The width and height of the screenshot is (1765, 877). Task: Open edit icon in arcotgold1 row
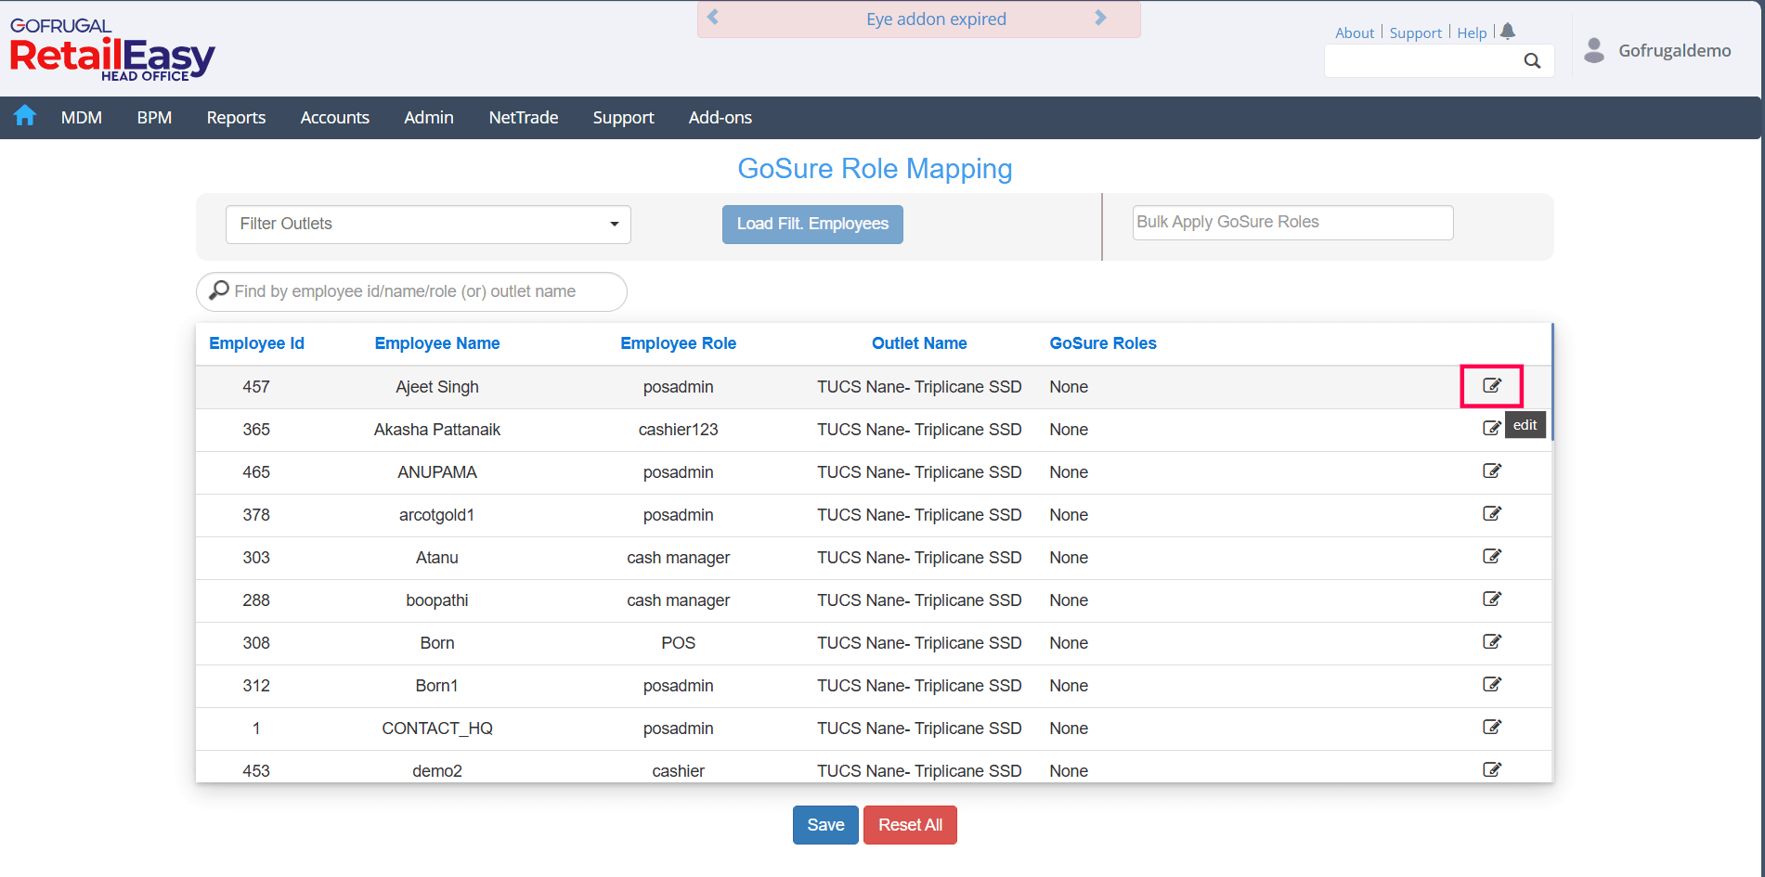1491,514
